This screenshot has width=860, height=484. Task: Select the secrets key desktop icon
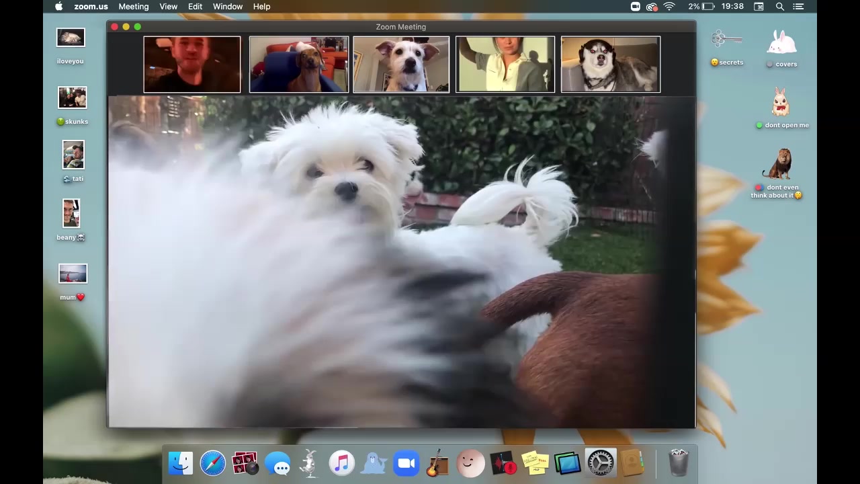point(727,47)
